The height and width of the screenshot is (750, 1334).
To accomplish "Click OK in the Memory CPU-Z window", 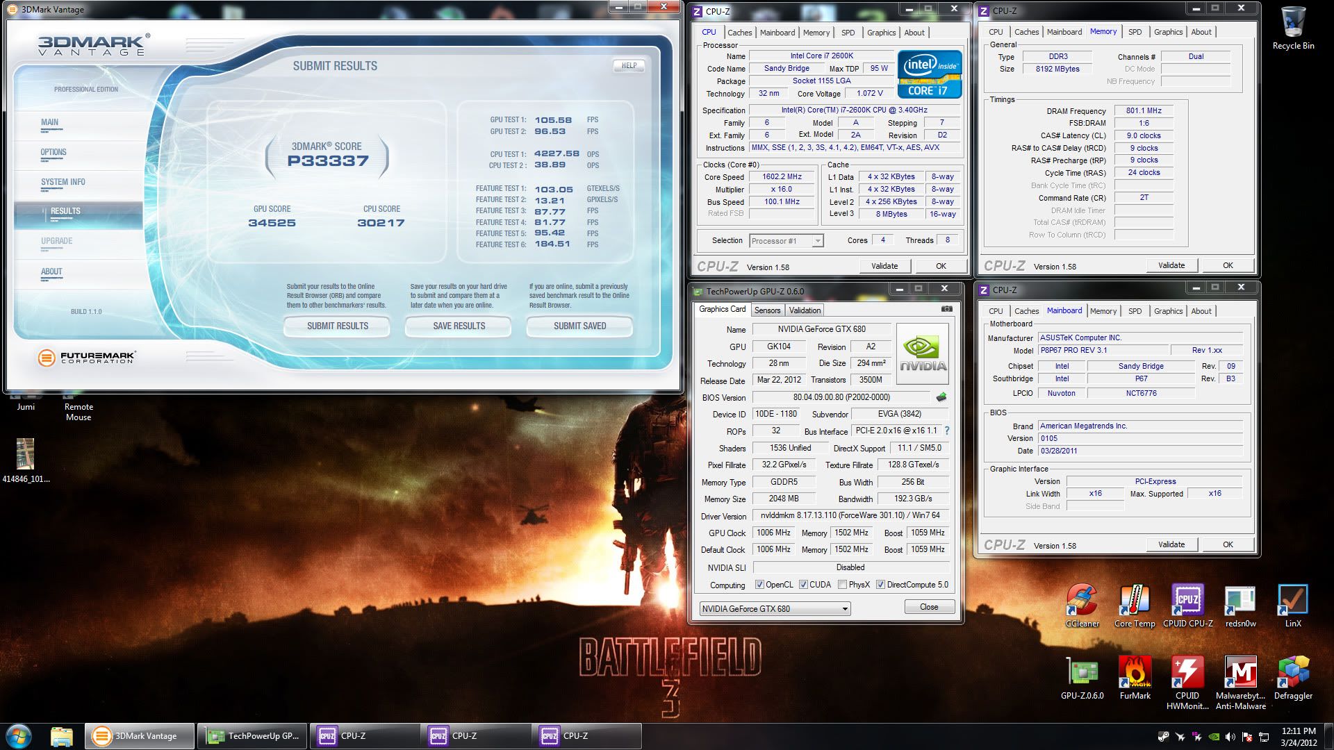I will (1228, 265).
